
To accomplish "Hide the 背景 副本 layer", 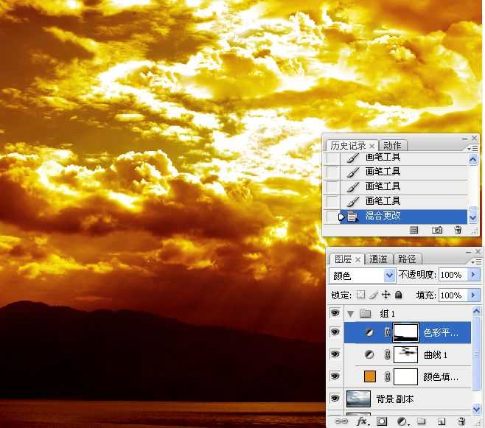I will click(335, 399).
